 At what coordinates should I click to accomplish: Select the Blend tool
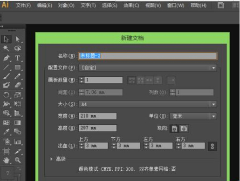pyautogui.click(x=18, y=132)
